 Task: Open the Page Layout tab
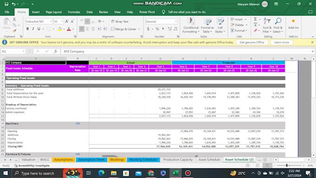click(x=53, y=12)
